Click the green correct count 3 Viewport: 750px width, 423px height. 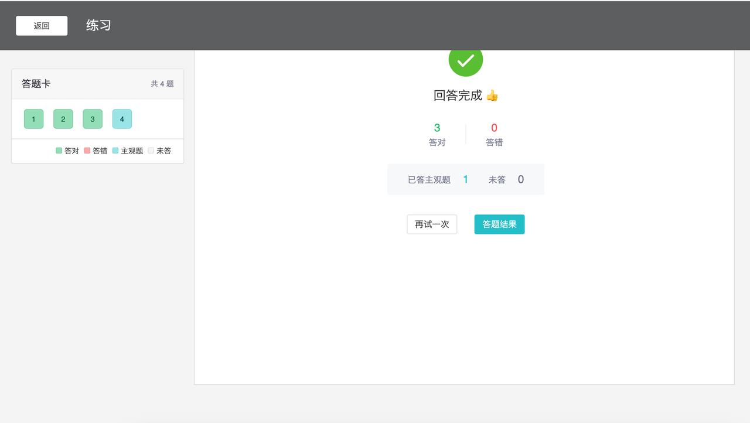[437, 128]
